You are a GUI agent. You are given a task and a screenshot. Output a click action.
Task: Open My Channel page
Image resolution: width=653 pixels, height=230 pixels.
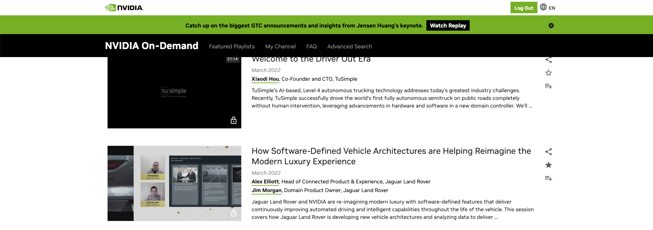click(280, 46)
